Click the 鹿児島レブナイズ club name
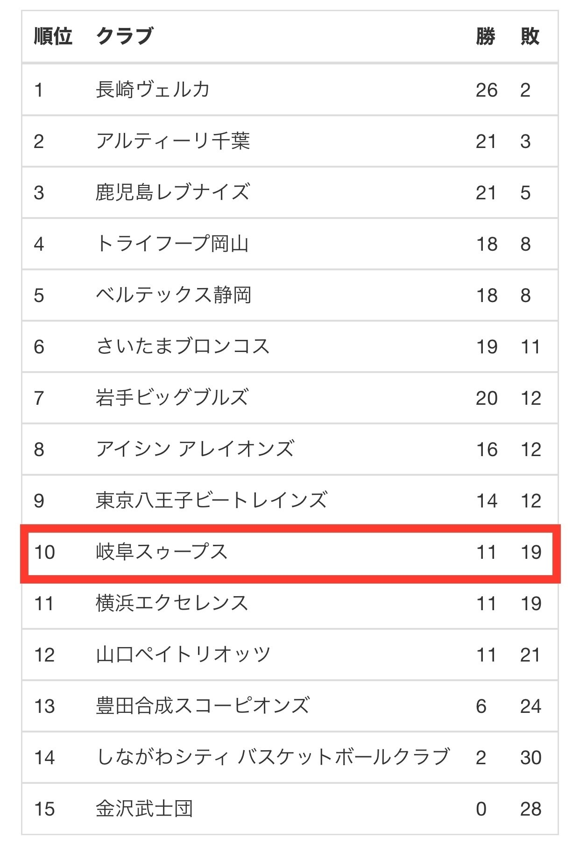Screen dimensions: 580x852 [173, 192]
